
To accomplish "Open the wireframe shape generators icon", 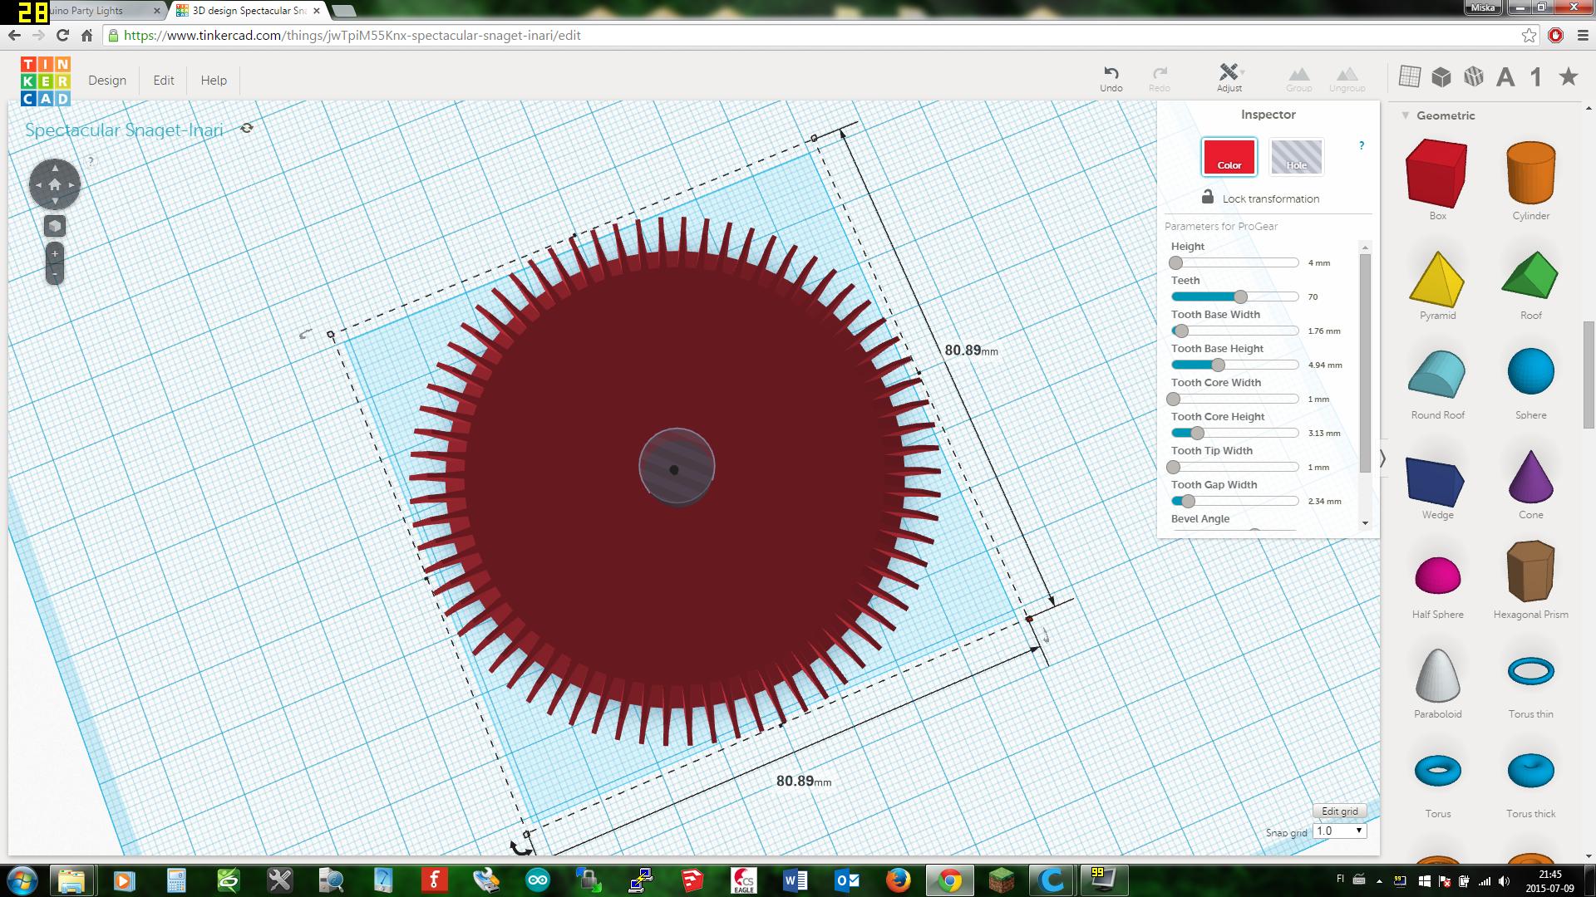I will (x=1474, y=76).
